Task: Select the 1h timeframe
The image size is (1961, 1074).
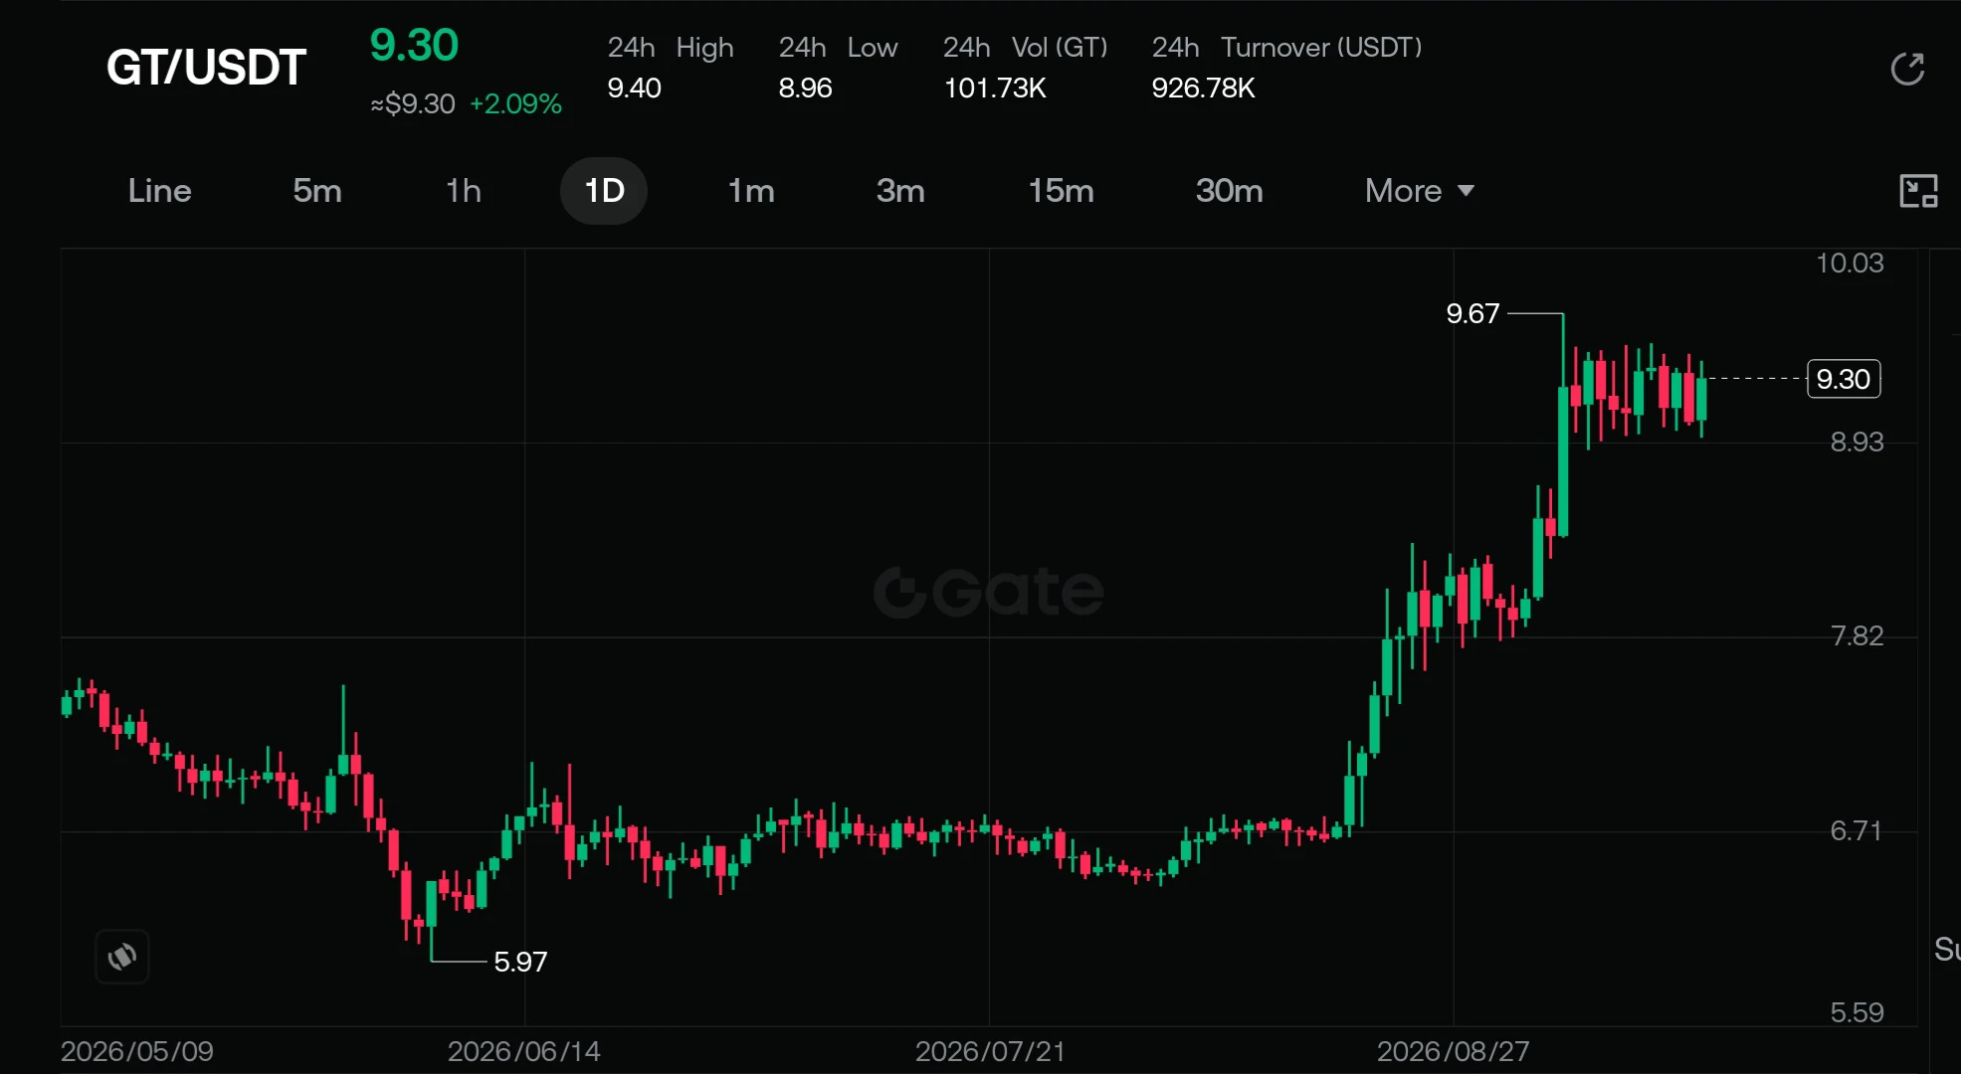Action: point(464,190)
